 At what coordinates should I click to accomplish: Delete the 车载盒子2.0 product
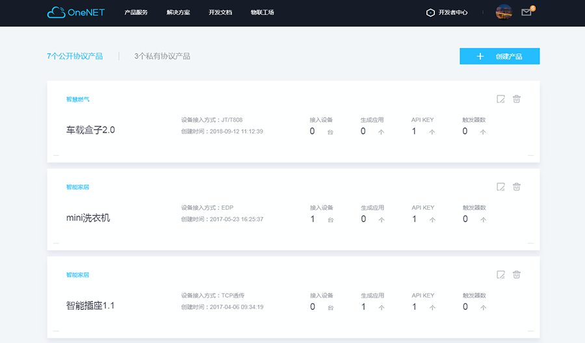(x=516, y=99)
